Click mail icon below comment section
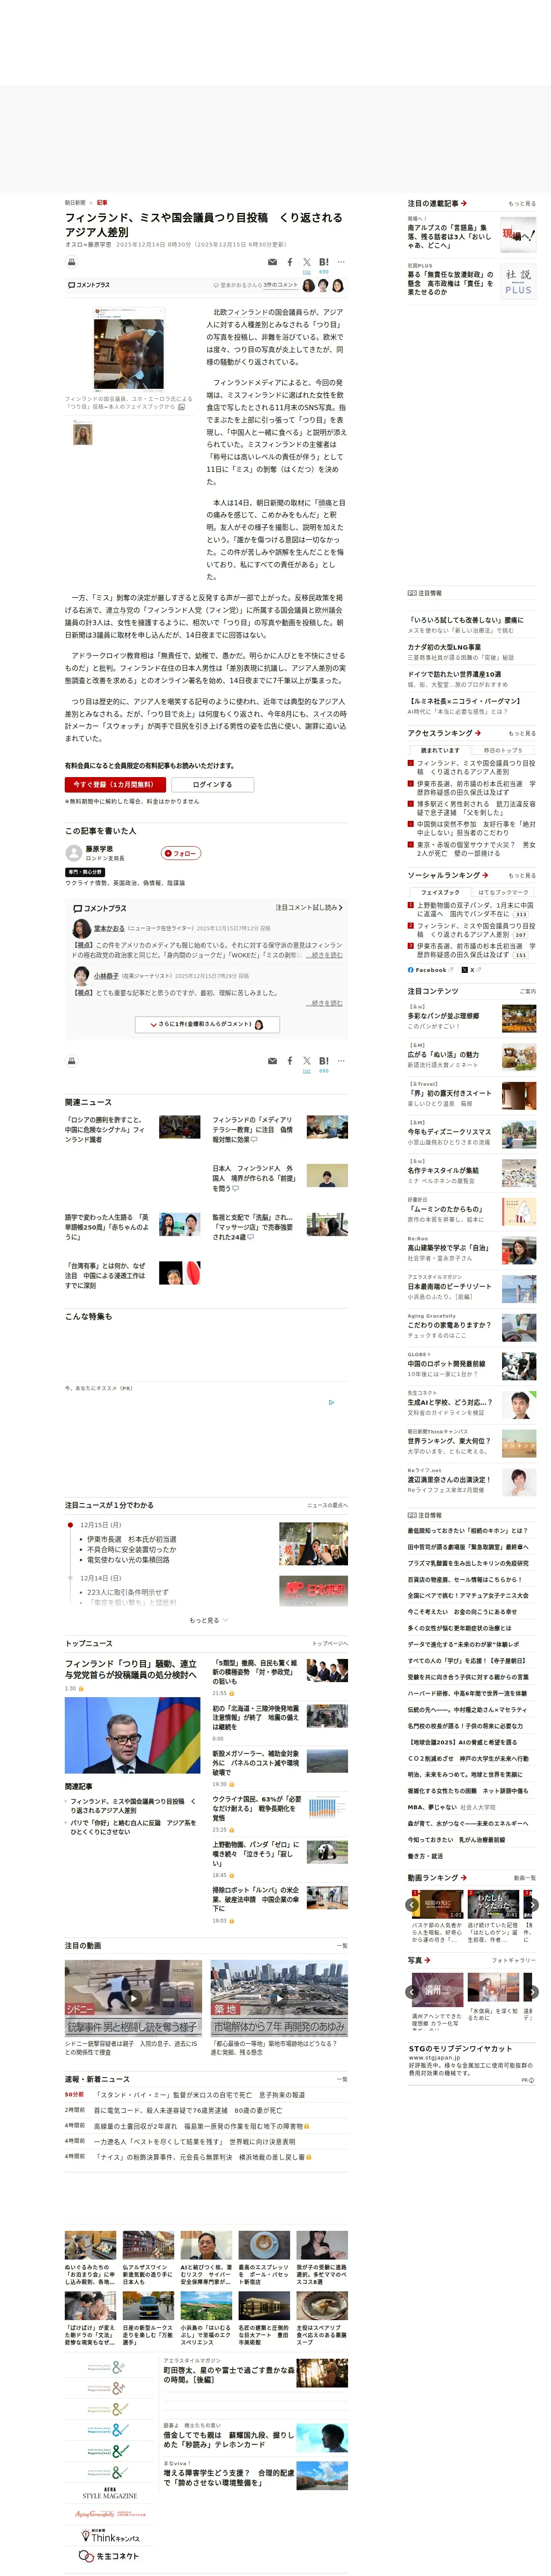Screen dimensions: 551x2576 [x=273, y=1060]
